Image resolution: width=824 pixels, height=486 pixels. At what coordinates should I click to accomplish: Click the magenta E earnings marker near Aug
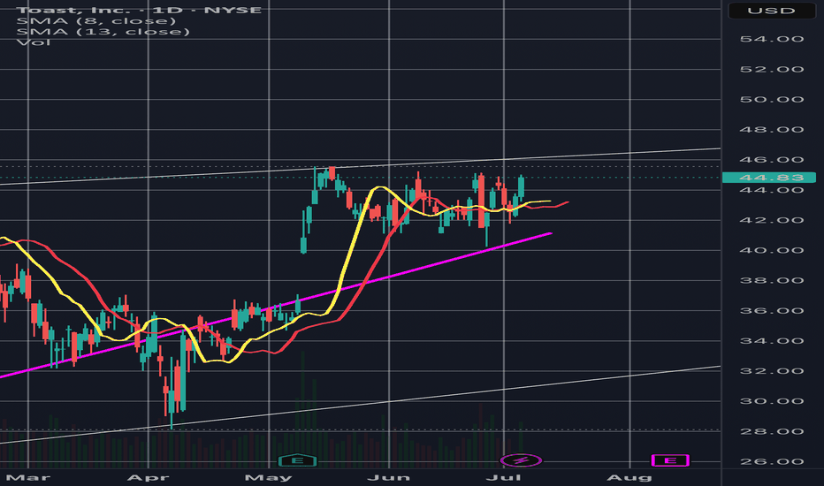click(x=670, y=460)
